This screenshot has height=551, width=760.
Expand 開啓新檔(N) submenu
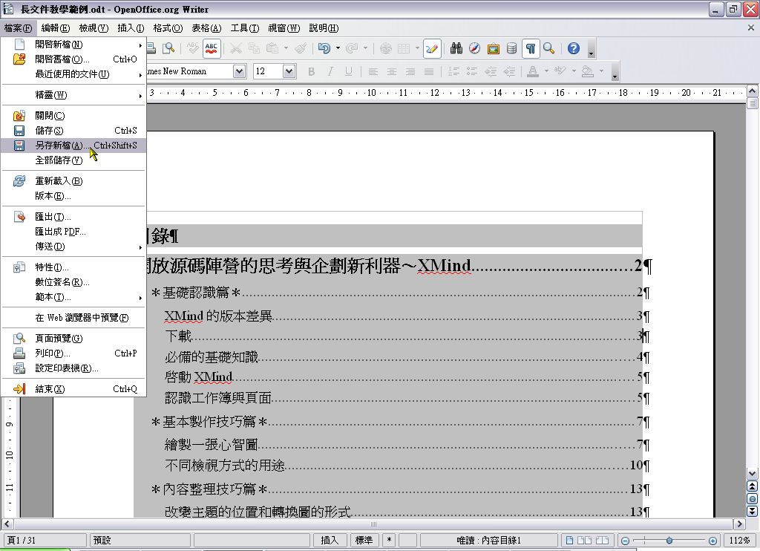point(73,45)
